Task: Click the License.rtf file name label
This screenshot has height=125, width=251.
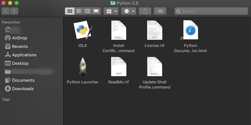Action: pyautogui.click(x=154, y=46)
